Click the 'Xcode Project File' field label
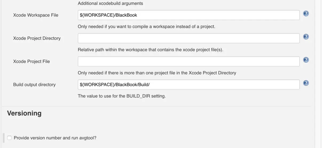 [31, 61]
